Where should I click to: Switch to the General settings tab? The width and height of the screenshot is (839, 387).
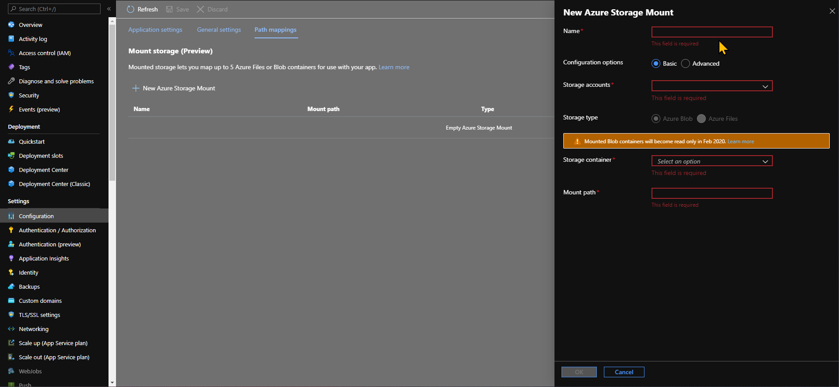click(219, 30)
